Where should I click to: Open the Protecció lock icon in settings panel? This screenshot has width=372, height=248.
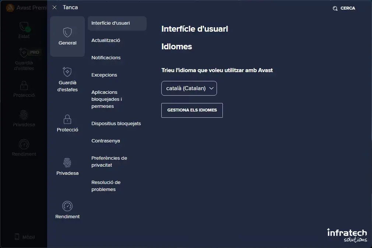point(67,120)
